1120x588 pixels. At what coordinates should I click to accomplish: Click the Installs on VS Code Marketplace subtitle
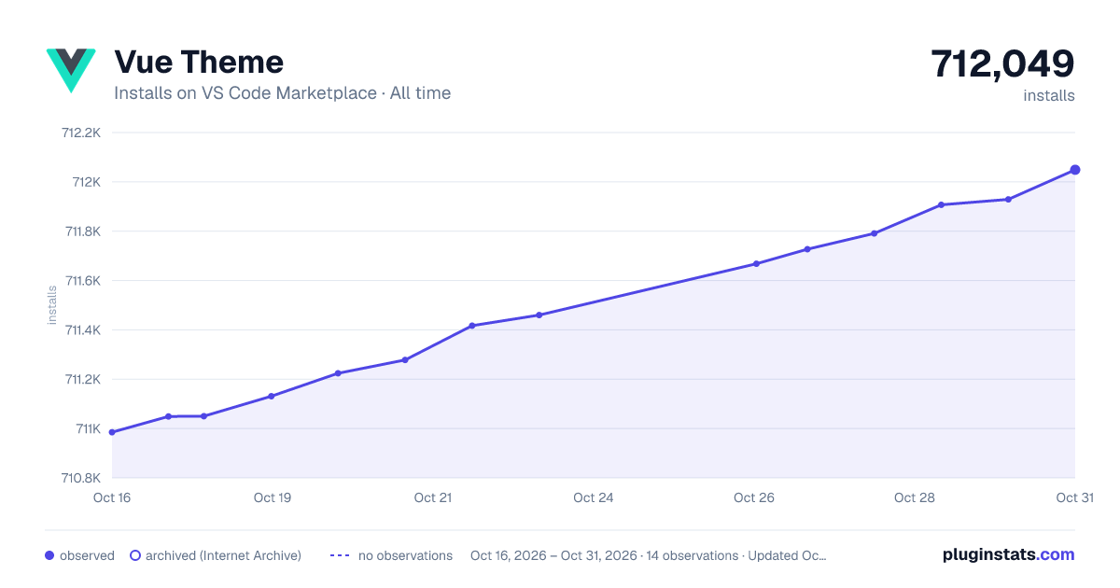coord(283,93)
